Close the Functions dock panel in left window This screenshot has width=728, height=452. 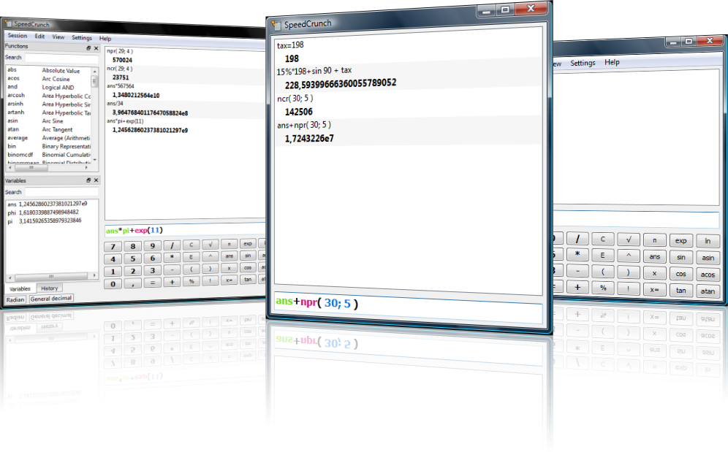click(x=96, y=48)
